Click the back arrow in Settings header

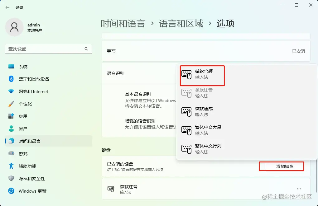(7, 8)
